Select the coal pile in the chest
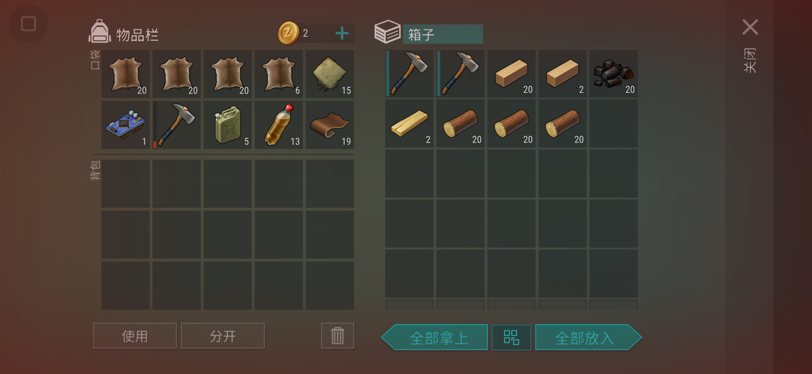The width and height of the screenshot is (812, 374). [614, 73]
